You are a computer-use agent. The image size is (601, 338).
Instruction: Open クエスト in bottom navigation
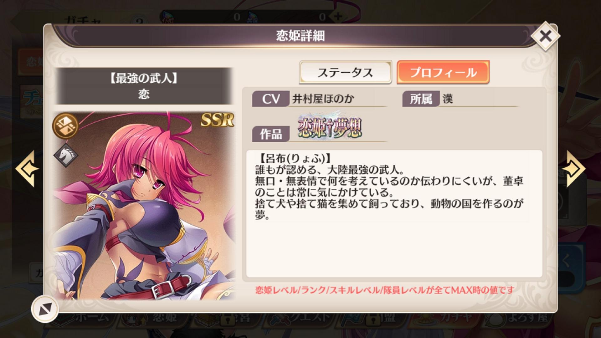[x=301, y=318]
